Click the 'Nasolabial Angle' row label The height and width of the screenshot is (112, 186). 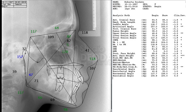(123, 76)
